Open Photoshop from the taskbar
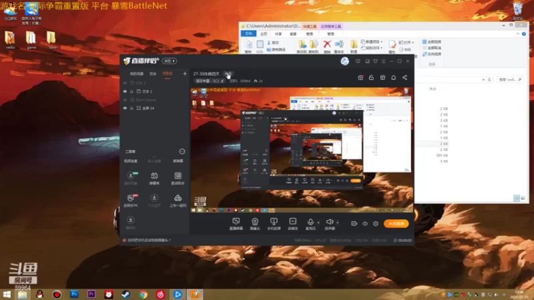The width and height of the screenshot is (534, 300). click(74, 294)
